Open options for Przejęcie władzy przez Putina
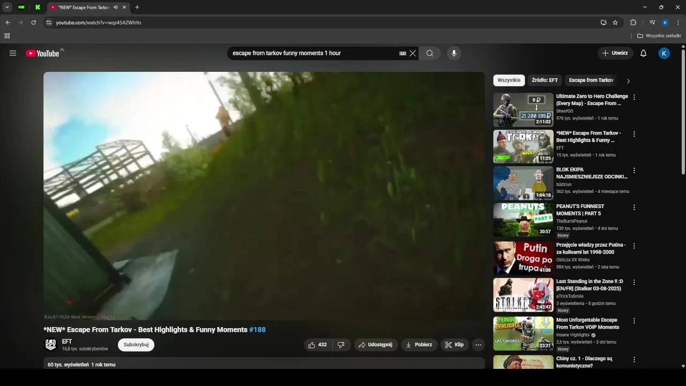This screenshot has width=686, height=386. [634, 246]
